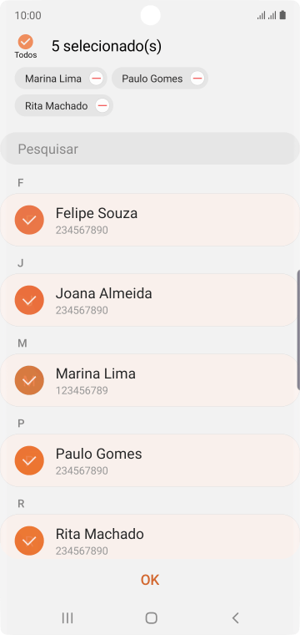Viewport: 300px width, 635px height.
Task: Deselect Rita Machado's check circle
Action: pyautogui.click(x=29, y=541)
